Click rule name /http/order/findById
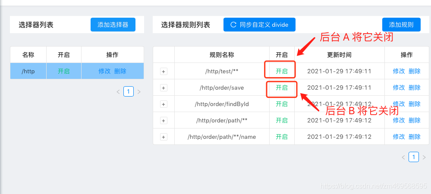This screenshot has height=194, width=431. click(x=222, y=104)
